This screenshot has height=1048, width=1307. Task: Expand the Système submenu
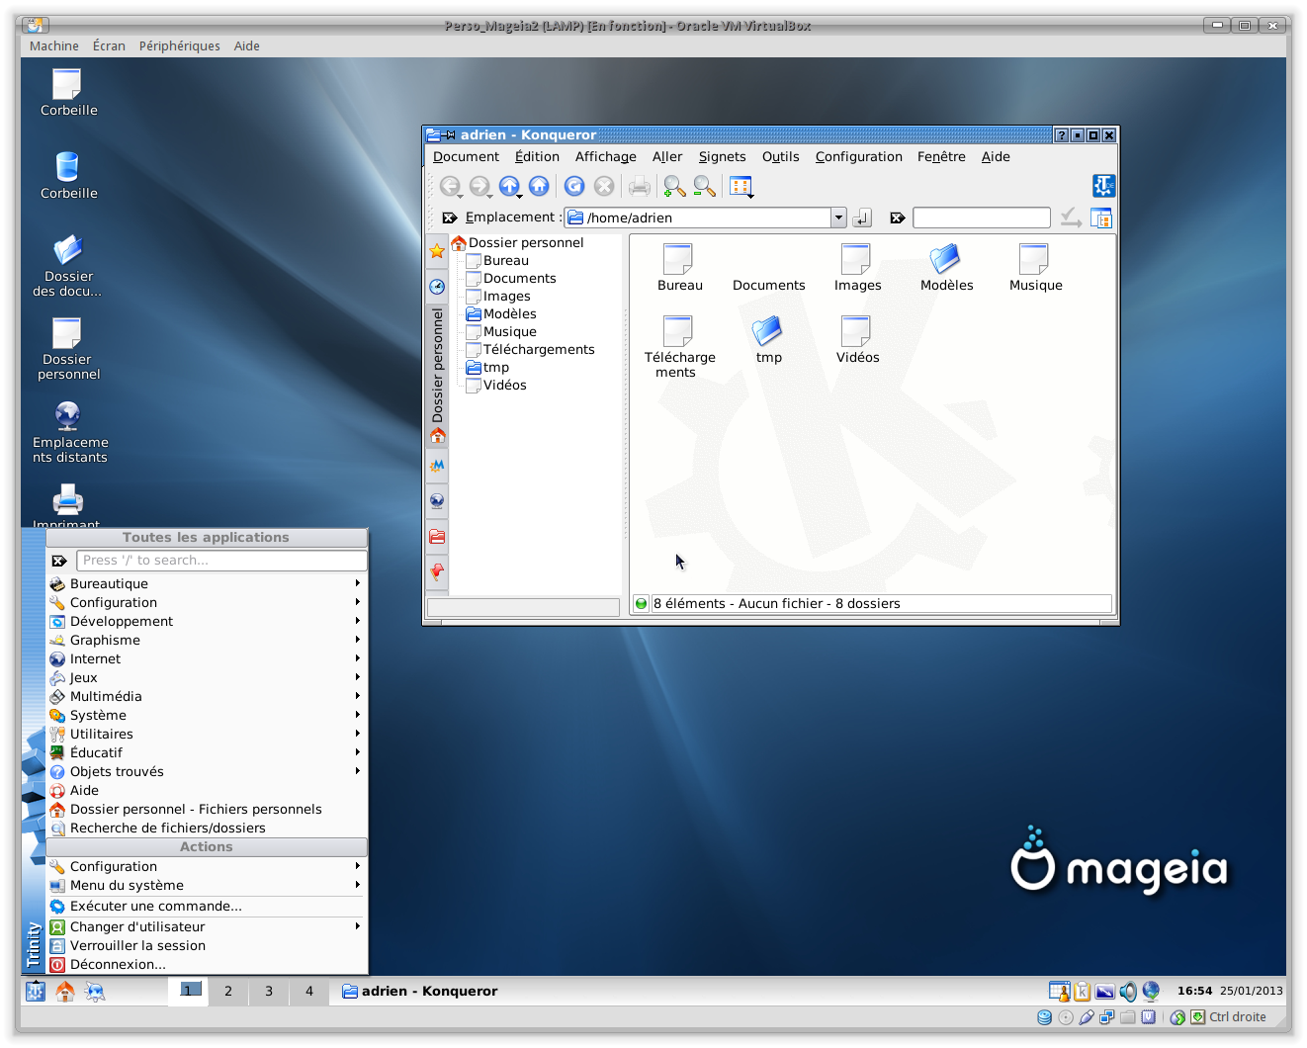coord(207,716)
